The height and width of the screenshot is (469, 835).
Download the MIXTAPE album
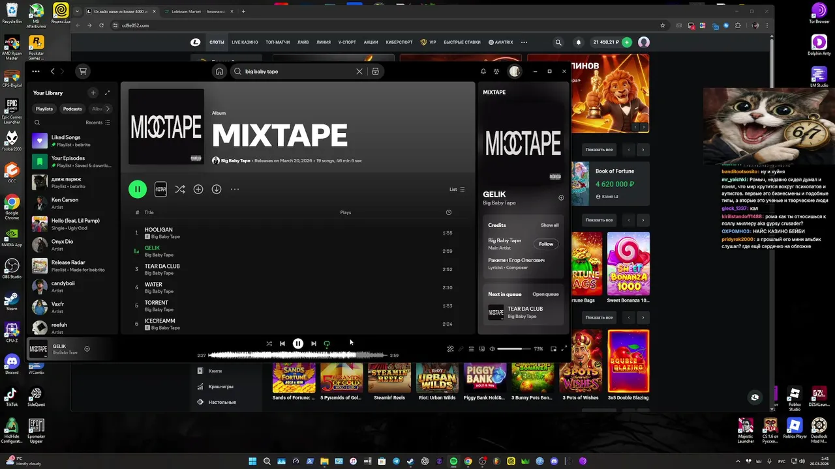(x=217, y=189)
